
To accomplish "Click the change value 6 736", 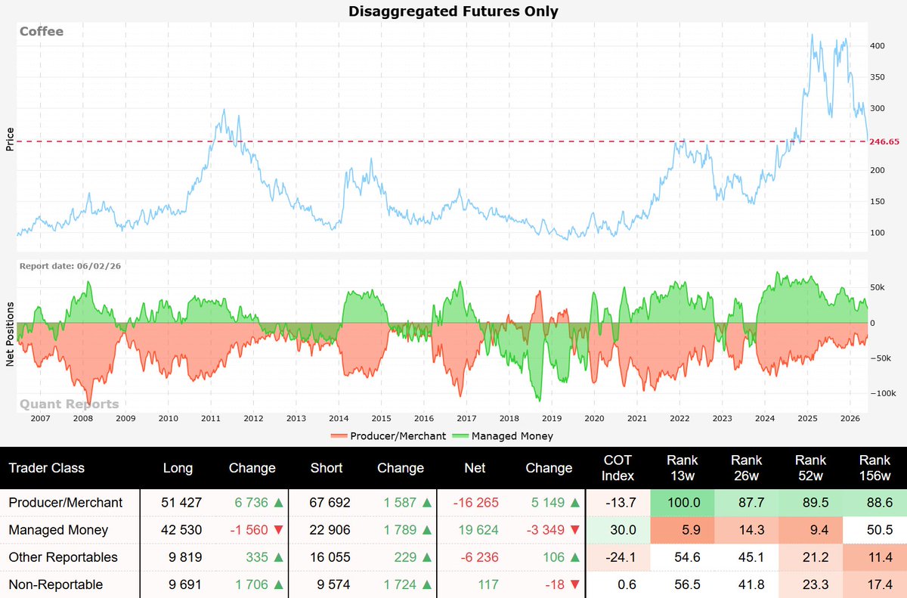I will pos(252,502).
